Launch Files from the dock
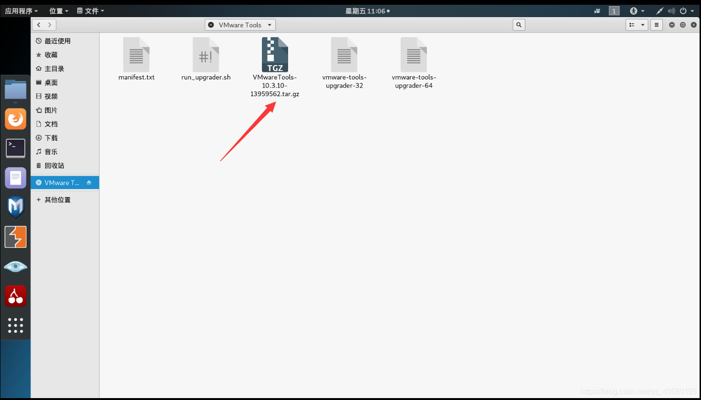 [16, 90]
